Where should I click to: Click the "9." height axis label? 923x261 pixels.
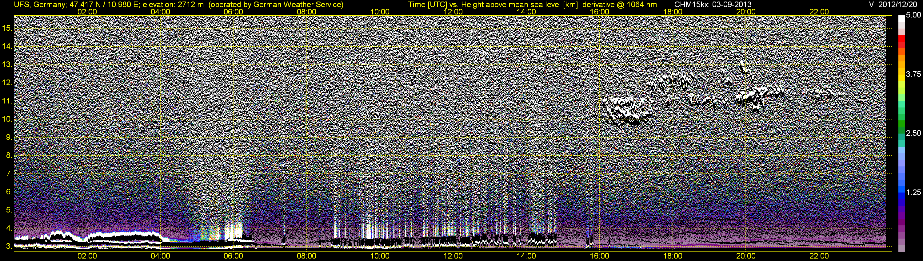click(9, 137)
